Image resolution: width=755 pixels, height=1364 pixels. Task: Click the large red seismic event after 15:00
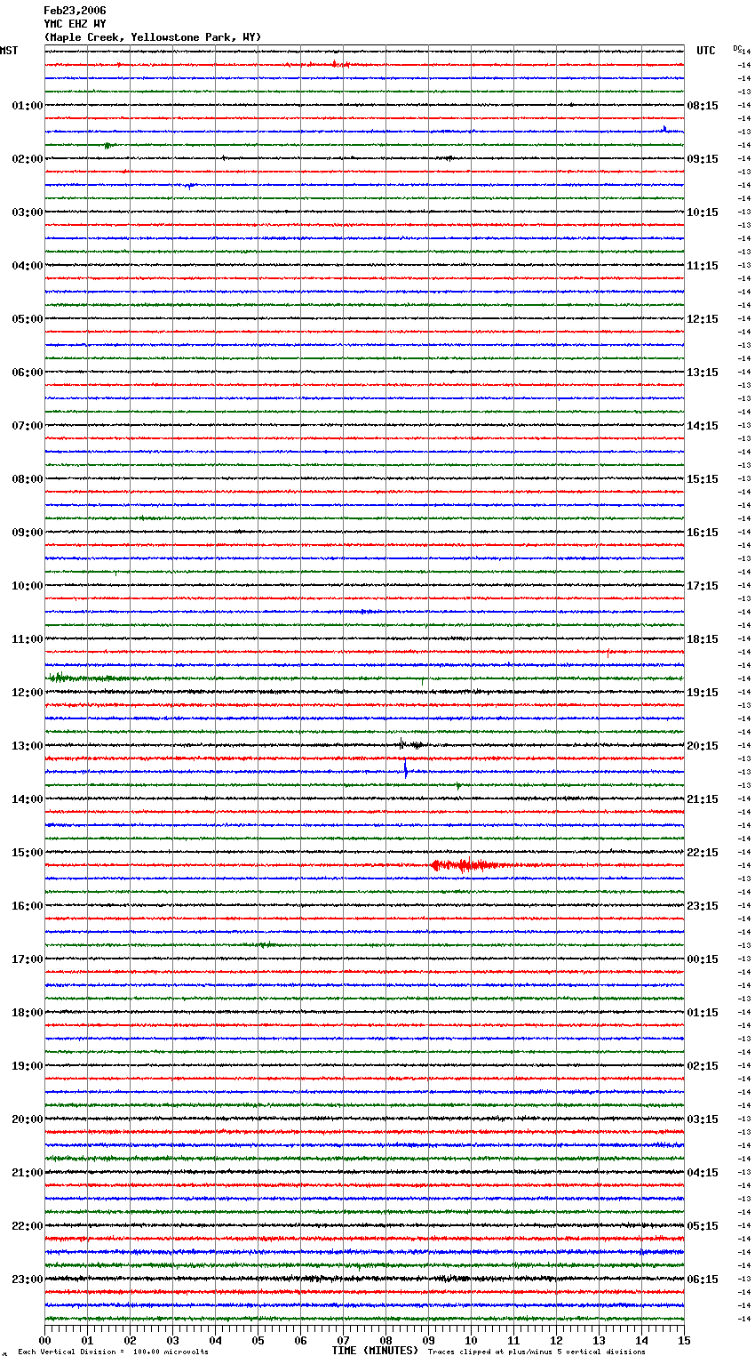pos(471,865)
